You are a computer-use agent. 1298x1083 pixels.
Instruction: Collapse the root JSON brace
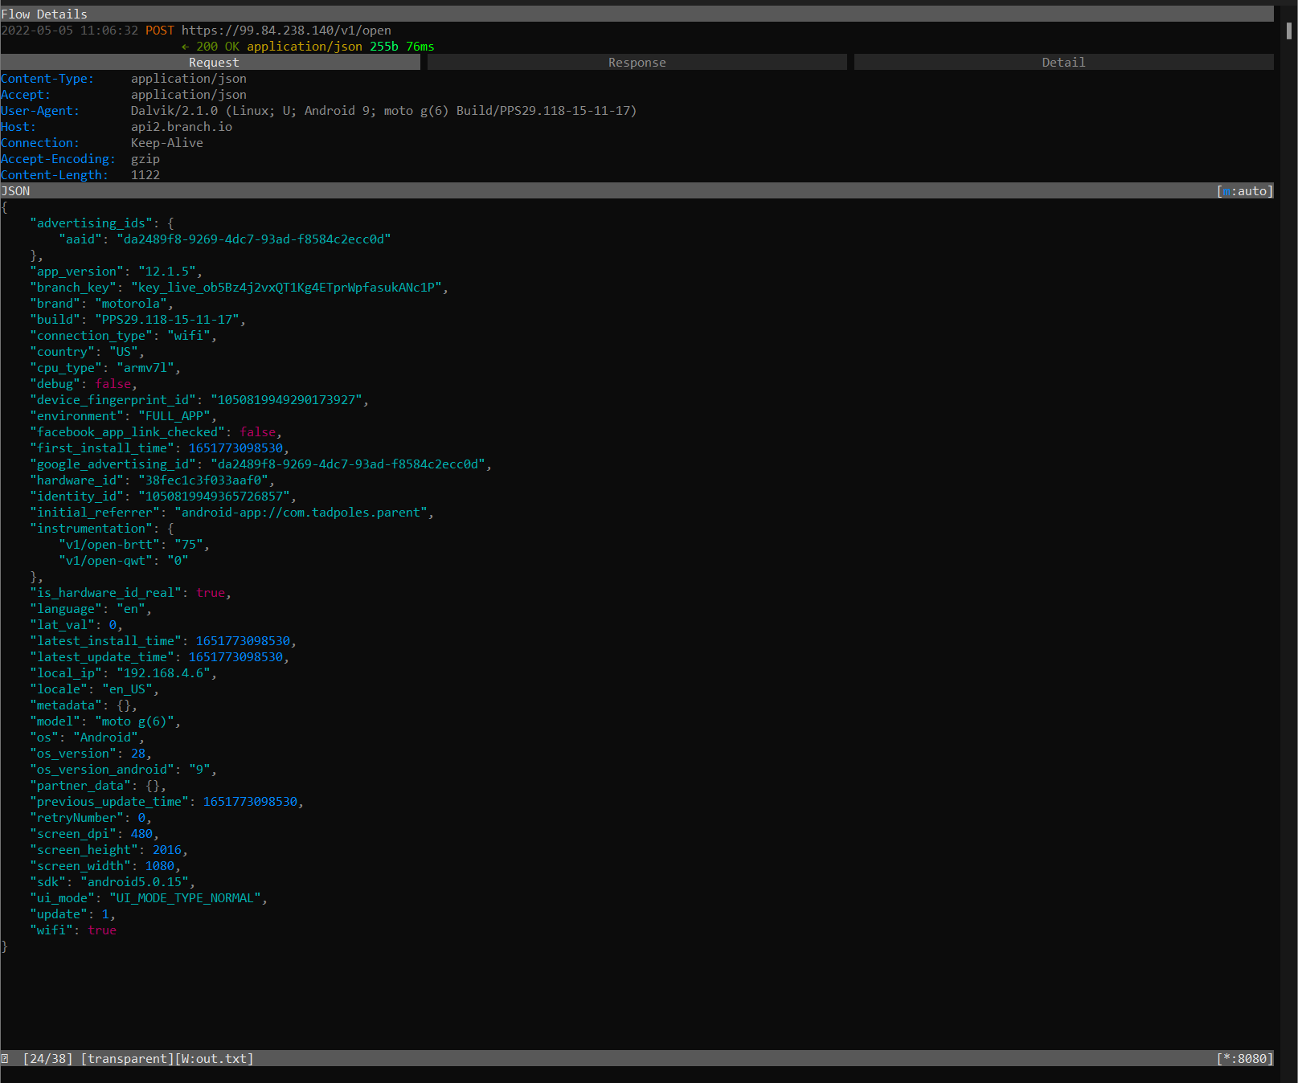pyautogui.click(x=4, y=206)
